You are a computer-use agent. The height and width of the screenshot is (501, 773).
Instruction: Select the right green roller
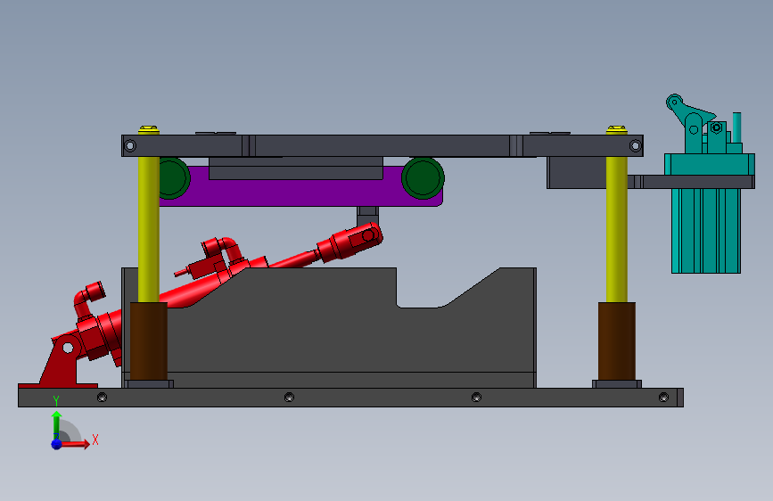(x=423, y=178)
